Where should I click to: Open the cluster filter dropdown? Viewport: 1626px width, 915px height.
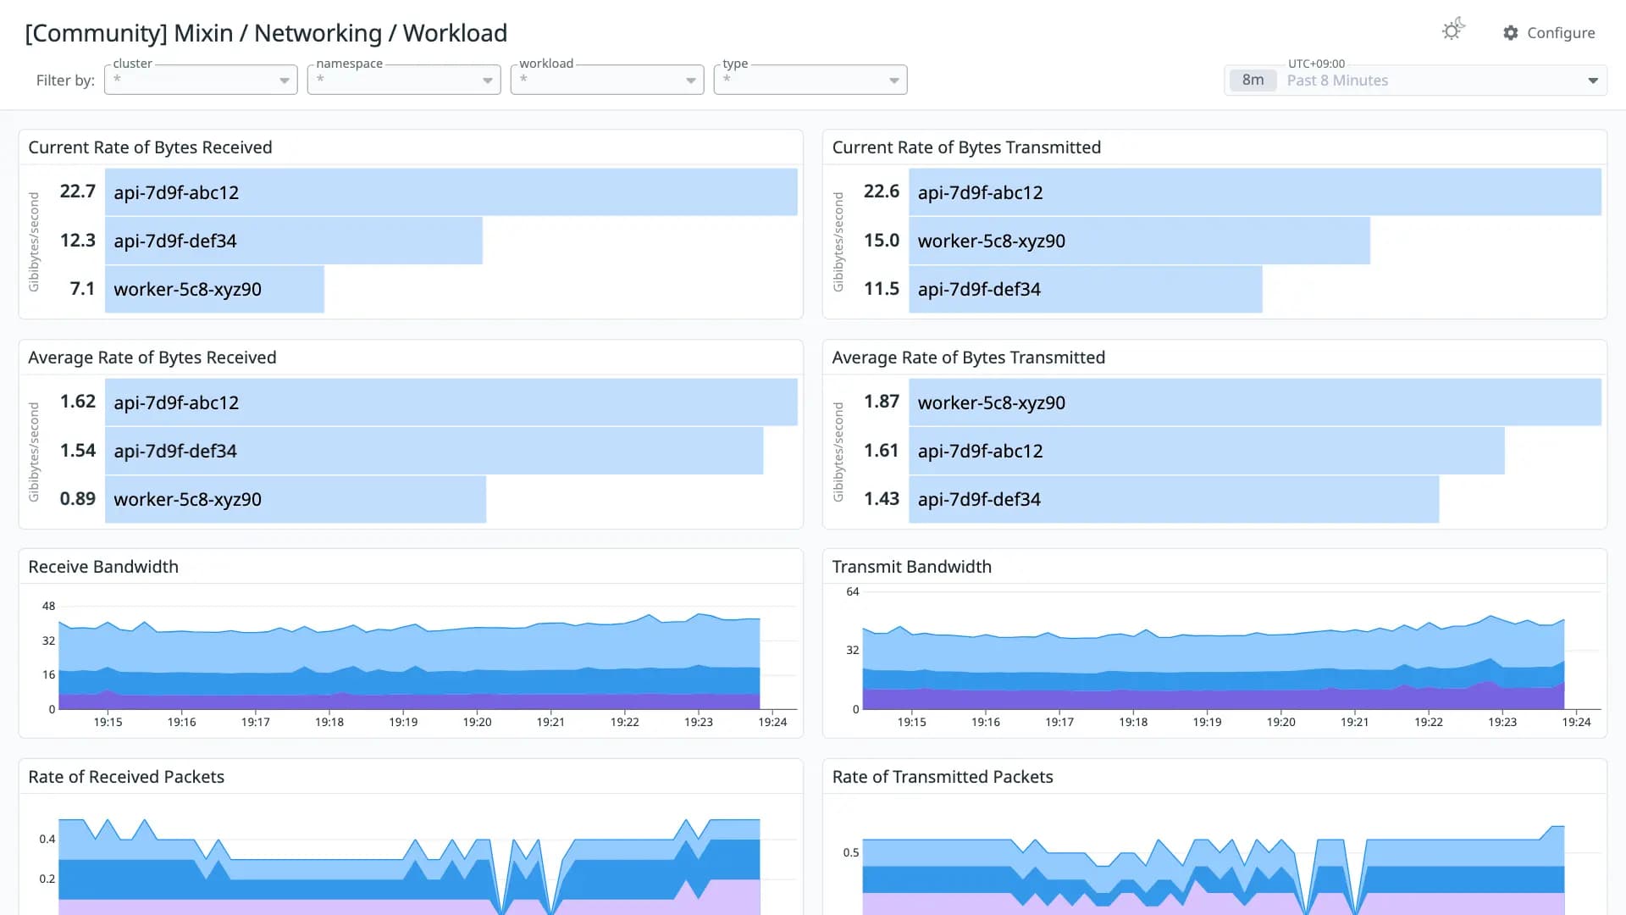tap(201, 80)
